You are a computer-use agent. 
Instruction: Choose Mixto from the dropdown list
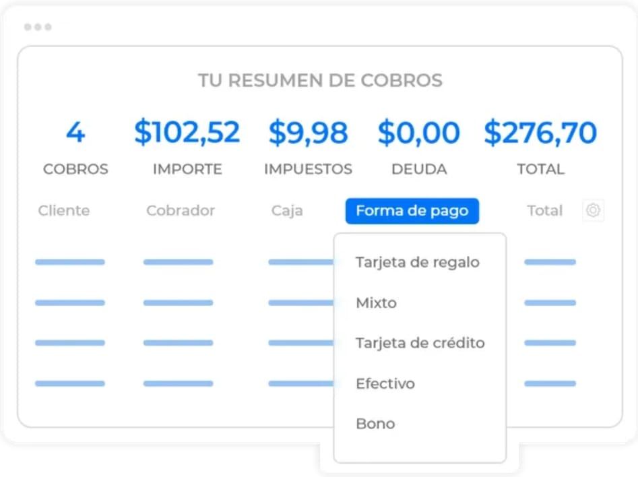pos(376,303)
